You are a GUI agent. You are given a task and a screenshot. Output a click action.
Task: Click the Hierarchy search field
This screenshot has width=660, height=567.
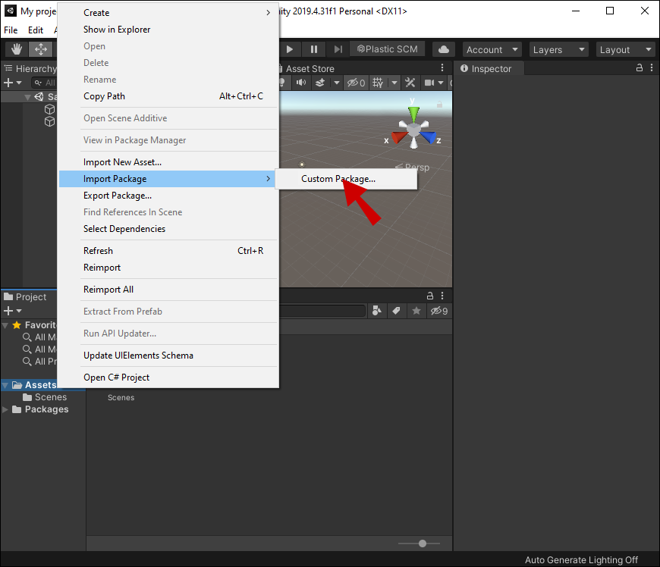coord(45,83)
